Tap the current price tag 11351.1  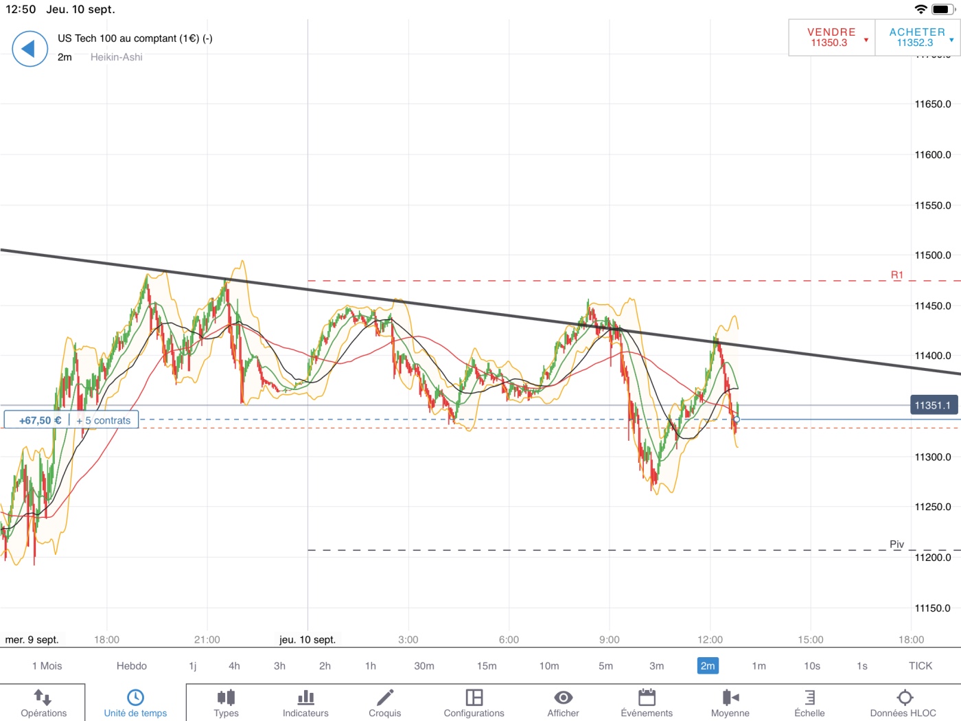point(933,406)
